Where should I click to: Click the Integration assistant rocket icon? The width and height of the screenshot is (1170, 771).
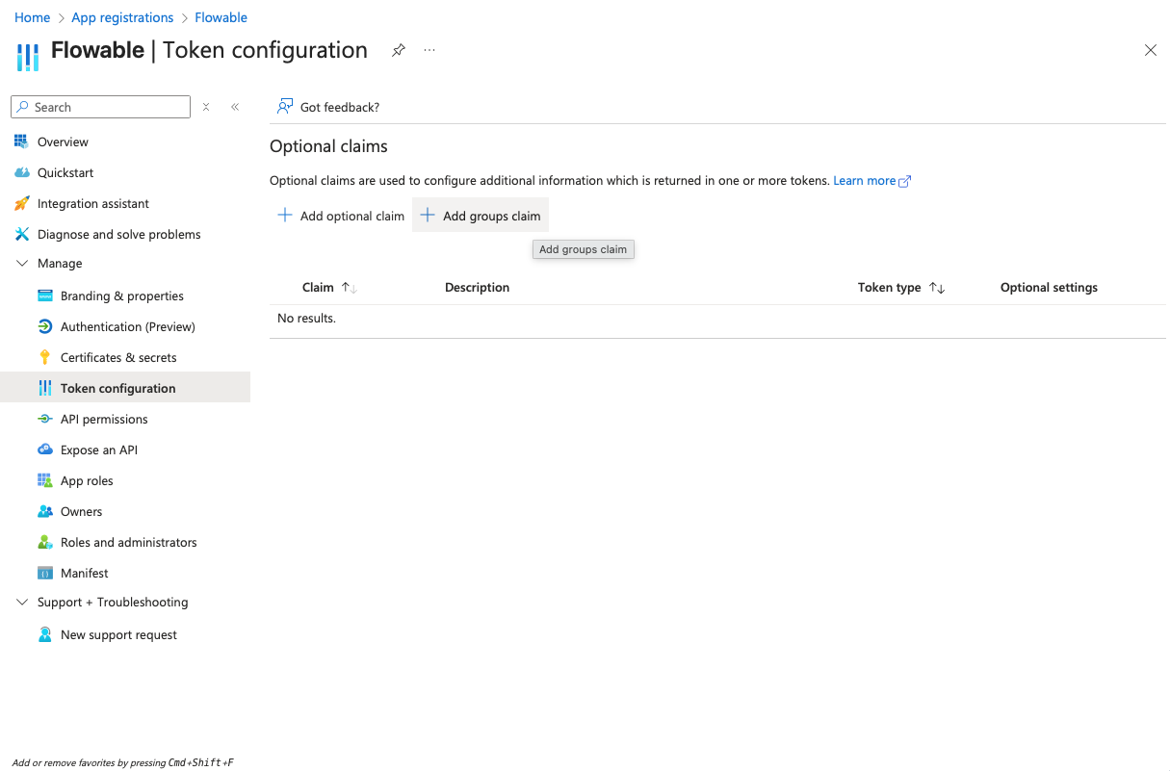(21, 203)
